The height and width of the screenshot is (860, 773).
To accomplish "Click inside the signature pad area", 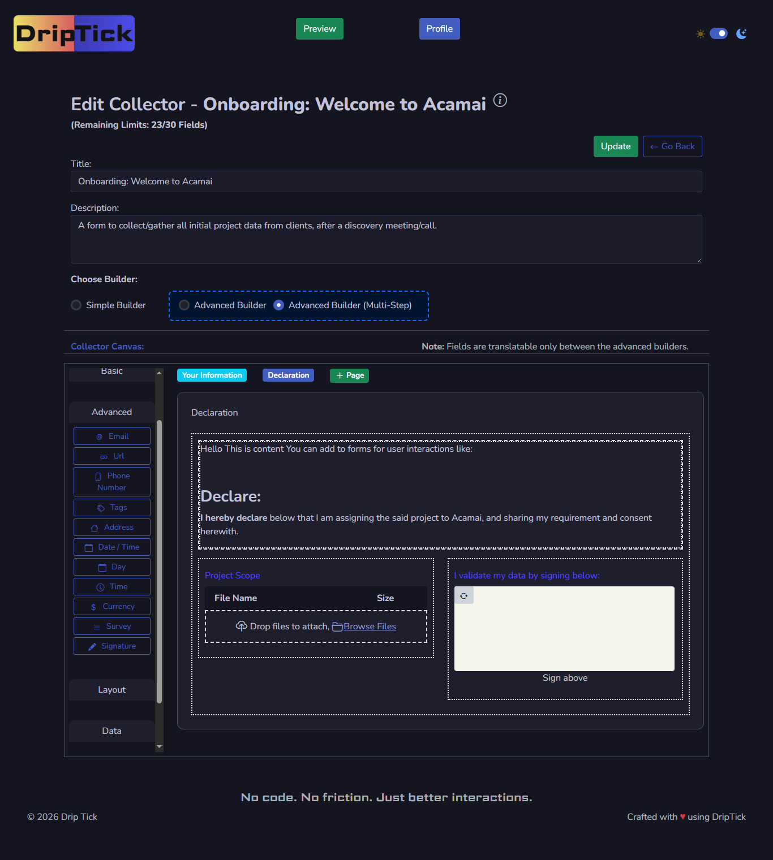I will (x=564, y=629).
